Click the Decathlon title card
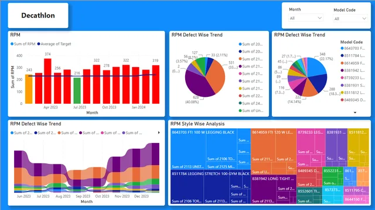Image resolution: width=375 pixels, height=210 pixels. tap(38, 15)
